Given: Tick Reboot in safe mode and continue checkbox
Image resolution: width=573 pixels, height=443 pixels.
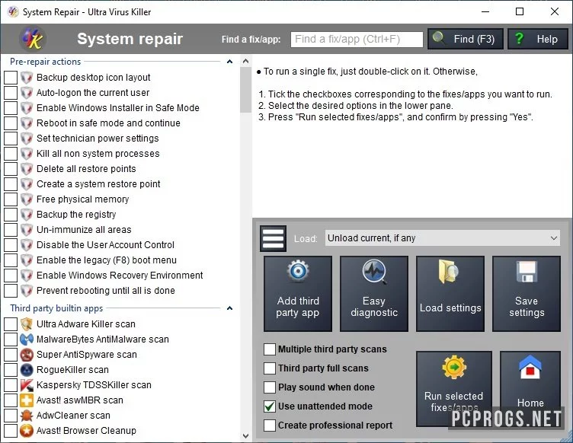Looking at the screenshot, I should 11,123.
